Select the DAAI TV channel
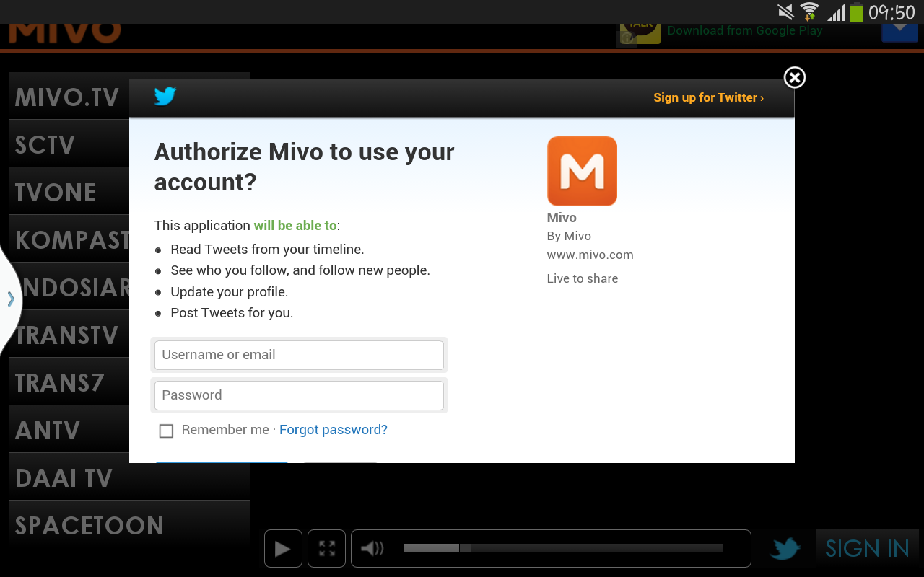This screenshot has height=577, width=924. [129, 477]
